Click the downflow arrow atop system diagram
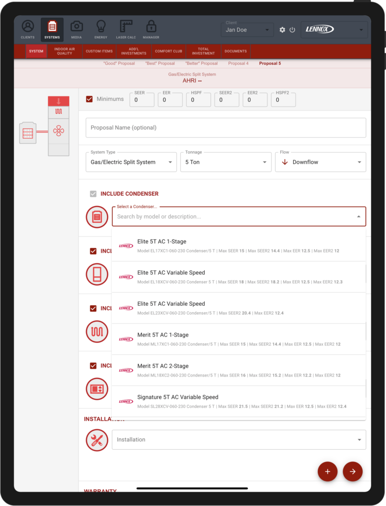Viewport: 386px width, 506px height. point(59,101)
